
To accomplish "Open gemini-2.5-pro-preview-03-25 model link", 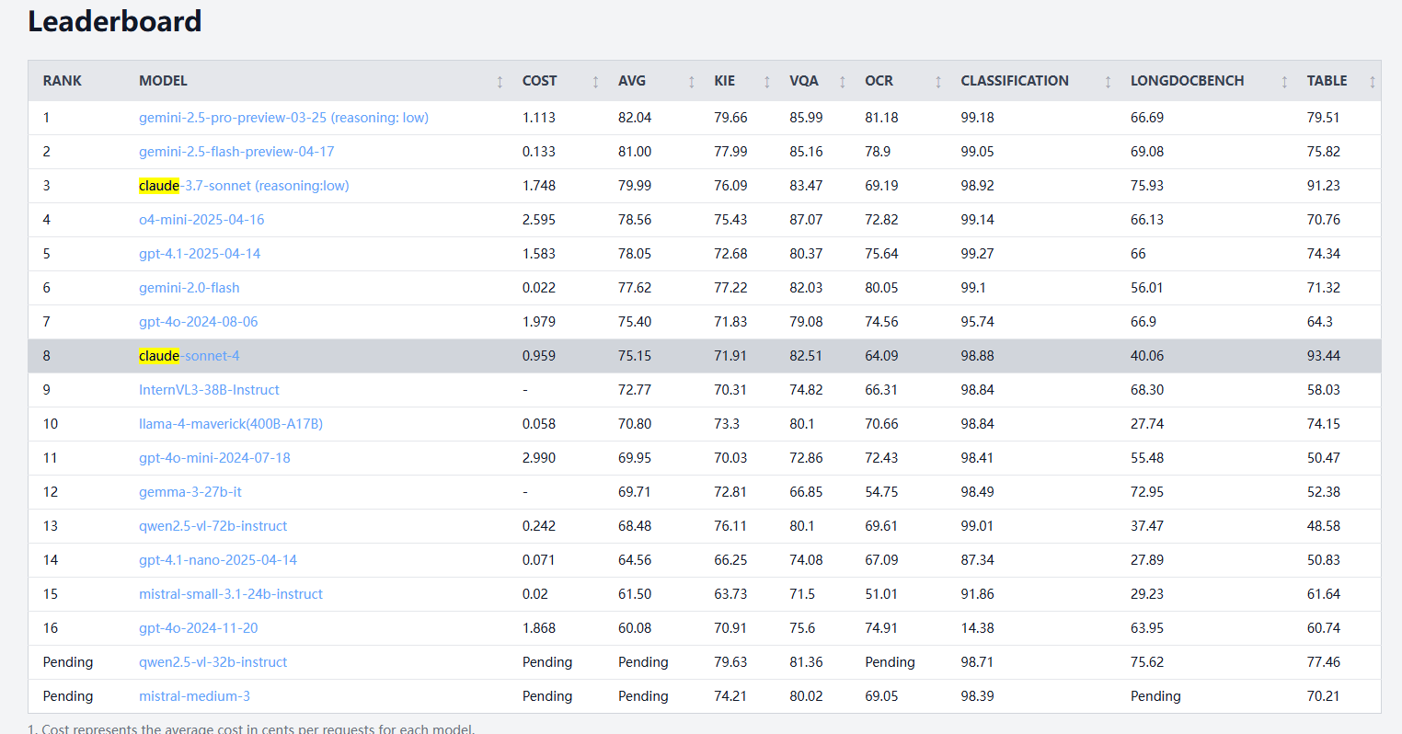I will [x=283, y=118].
